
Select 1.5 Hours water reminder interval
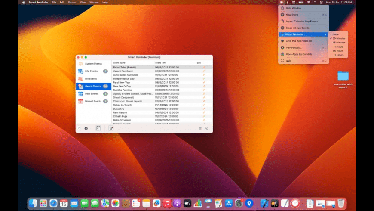[x=338, y=51]
